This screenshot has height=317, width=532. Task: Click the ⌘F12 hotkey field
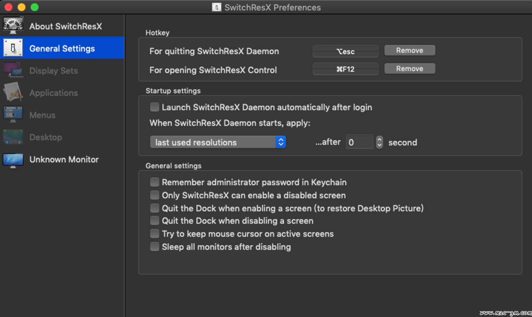click(346, 69)
